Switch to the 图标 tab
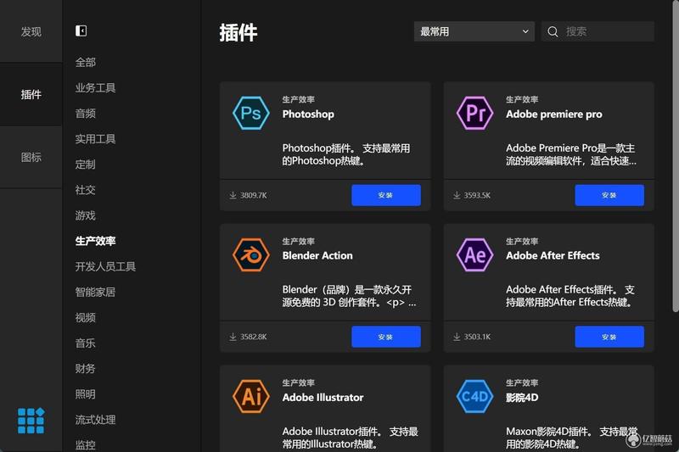The width and height of the screenshot is (679, 452). click(x=31, y=157)
